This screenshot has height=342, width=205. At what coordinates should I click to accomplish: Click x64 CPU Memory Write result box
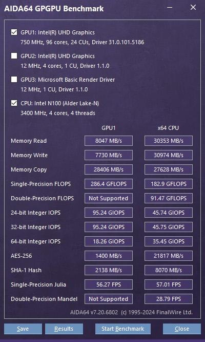click(x=169, y=155)
